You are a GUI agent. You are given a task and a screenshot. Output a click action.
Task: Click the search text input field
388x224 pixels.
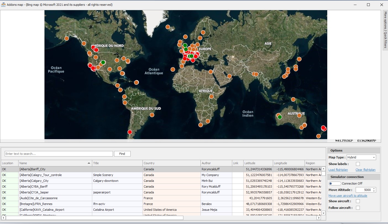59,154
